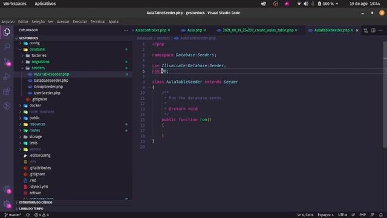The image size is (387, 218).
Task: Expand the resources folder
Action: tap(21, 124)
